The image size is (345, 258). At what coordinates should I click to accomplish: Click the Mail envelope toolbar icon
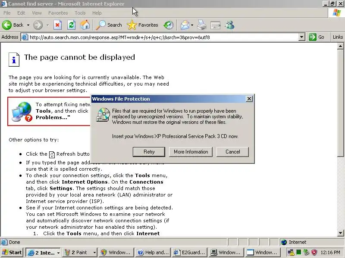click(x=185, y=25)
